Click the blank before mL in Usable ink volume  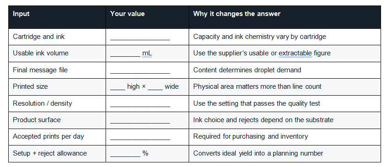(x=125, y=56)
